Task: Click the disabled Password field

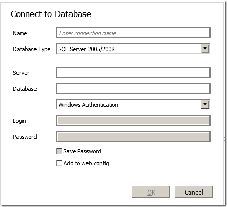Action: click(133, 137)
